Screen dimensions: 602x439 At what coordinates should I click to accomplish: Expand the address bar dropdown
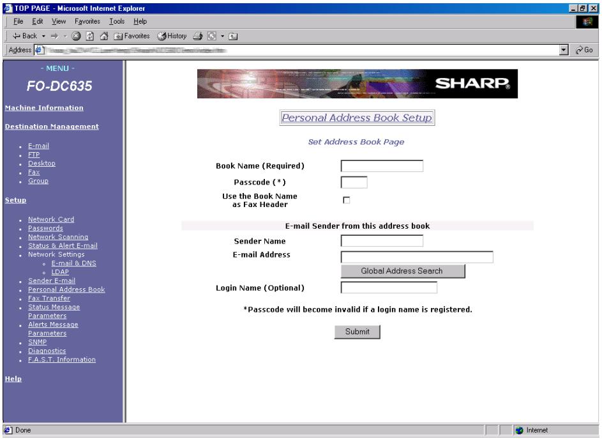[564, 50]
